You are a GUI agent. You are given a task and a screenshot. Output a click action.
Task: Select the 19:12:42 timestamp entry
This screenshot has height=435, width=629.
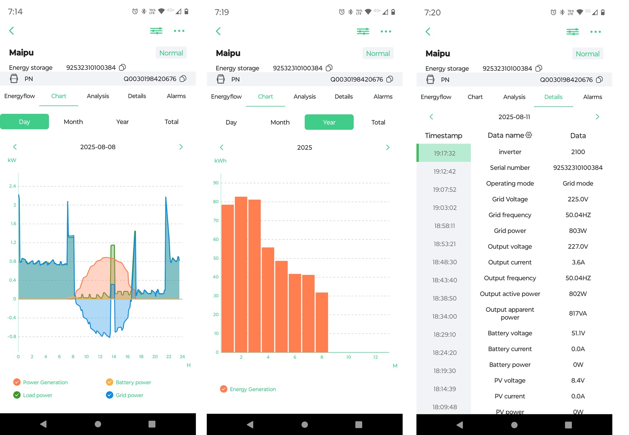(x=444, y=171)
